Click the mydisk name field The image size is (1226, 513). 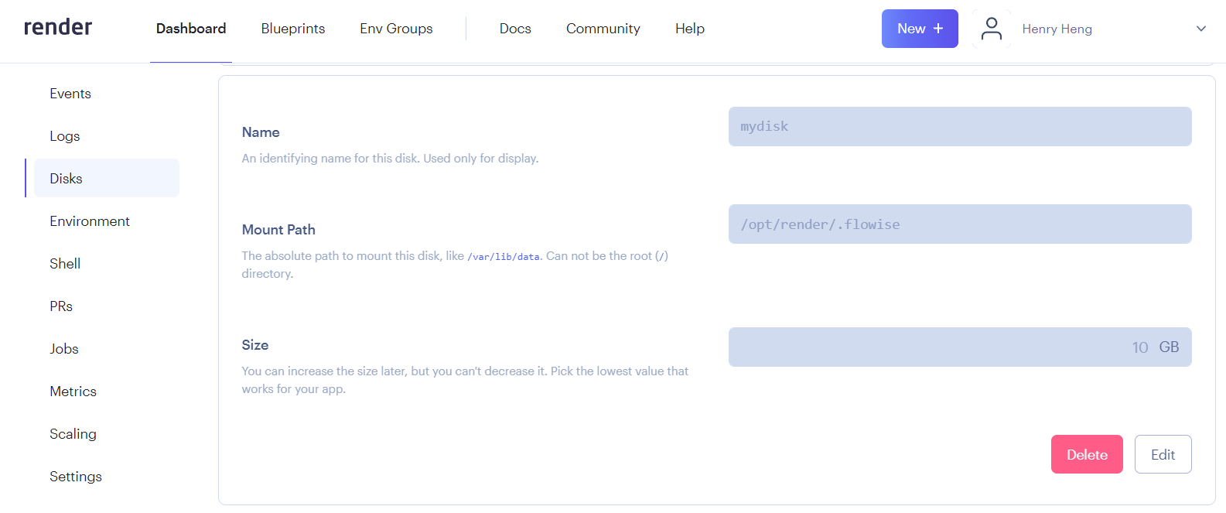tap(959, 127)
